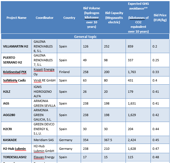171x163 pixels.
Task: Select the Expected GHG avoidance header
Action: (x=138, y=18)
